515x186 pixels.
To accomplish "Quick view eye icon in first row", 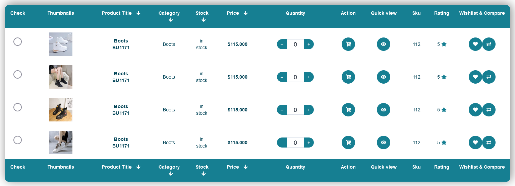I will (x=383, y=44).
